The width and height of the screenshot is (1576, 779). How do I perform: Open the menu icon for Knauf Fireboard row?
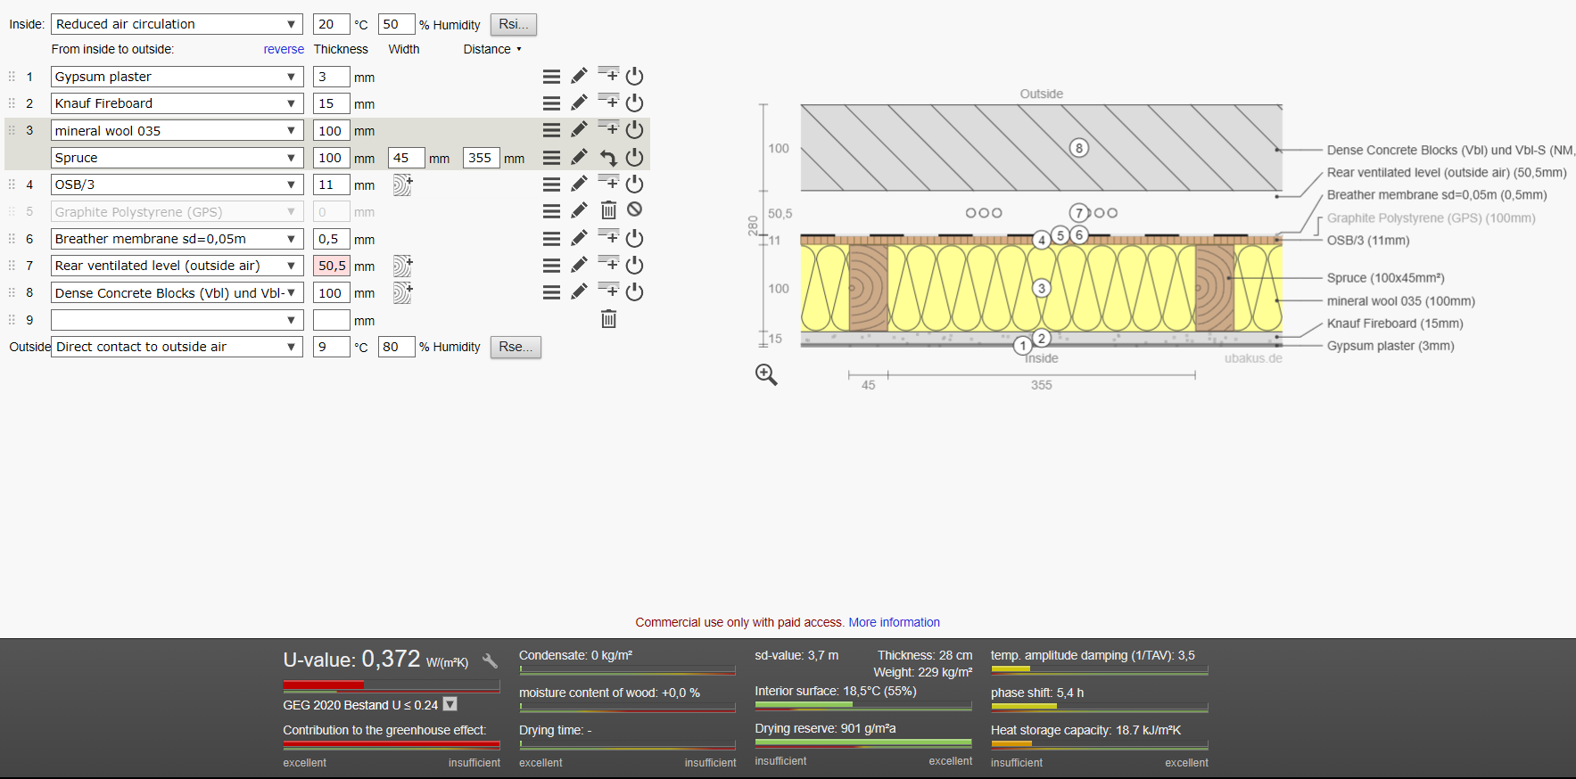pyautogui.click(x=552, y=103)
